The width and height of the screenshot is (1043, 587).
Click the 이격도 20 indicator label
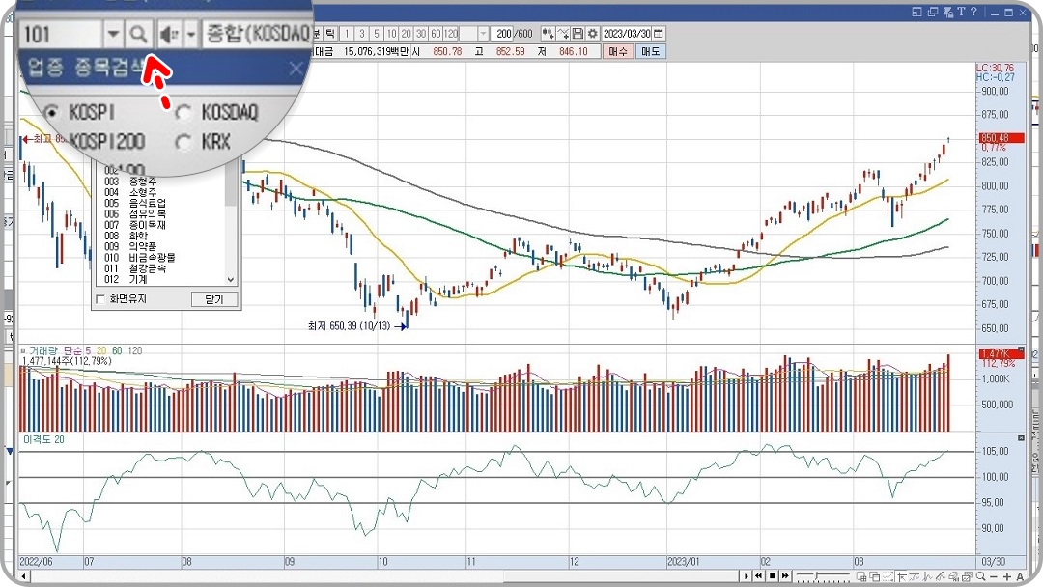point(43,439)
